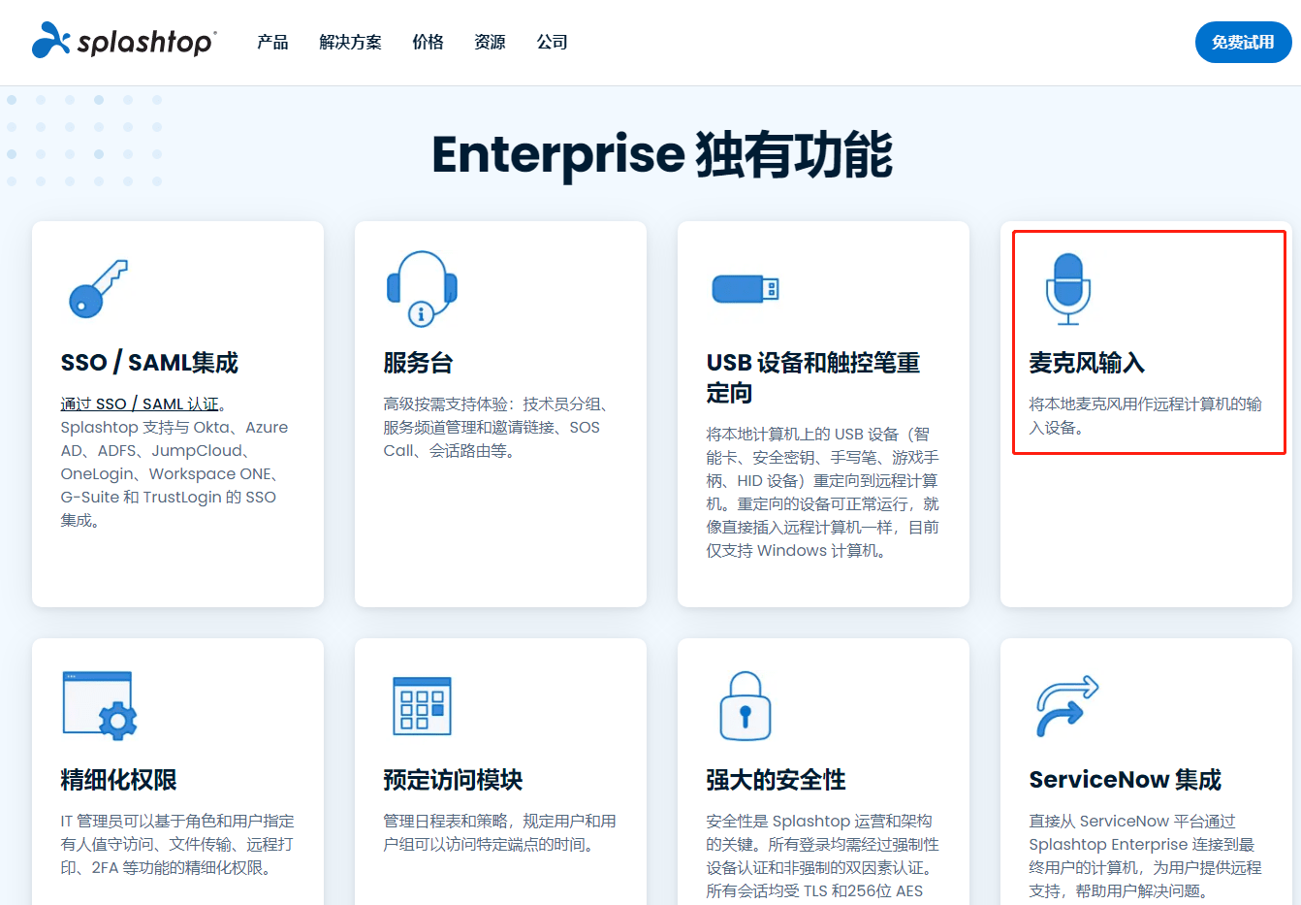The width and height of the screenshot is (1301, 905).
Task: Click the 直接从 ServiceNow 平台通过 description text
Action: pos(1145,856)
